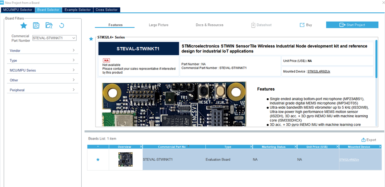Click the STEVAL-STWINKT1 dark blue title banner
Viewport: 385px width, 187px height.
point(139,49)
